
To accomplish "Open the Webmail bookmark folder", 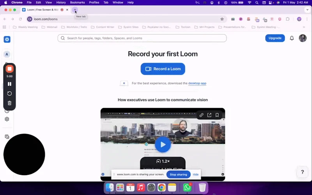I will 50,27.
